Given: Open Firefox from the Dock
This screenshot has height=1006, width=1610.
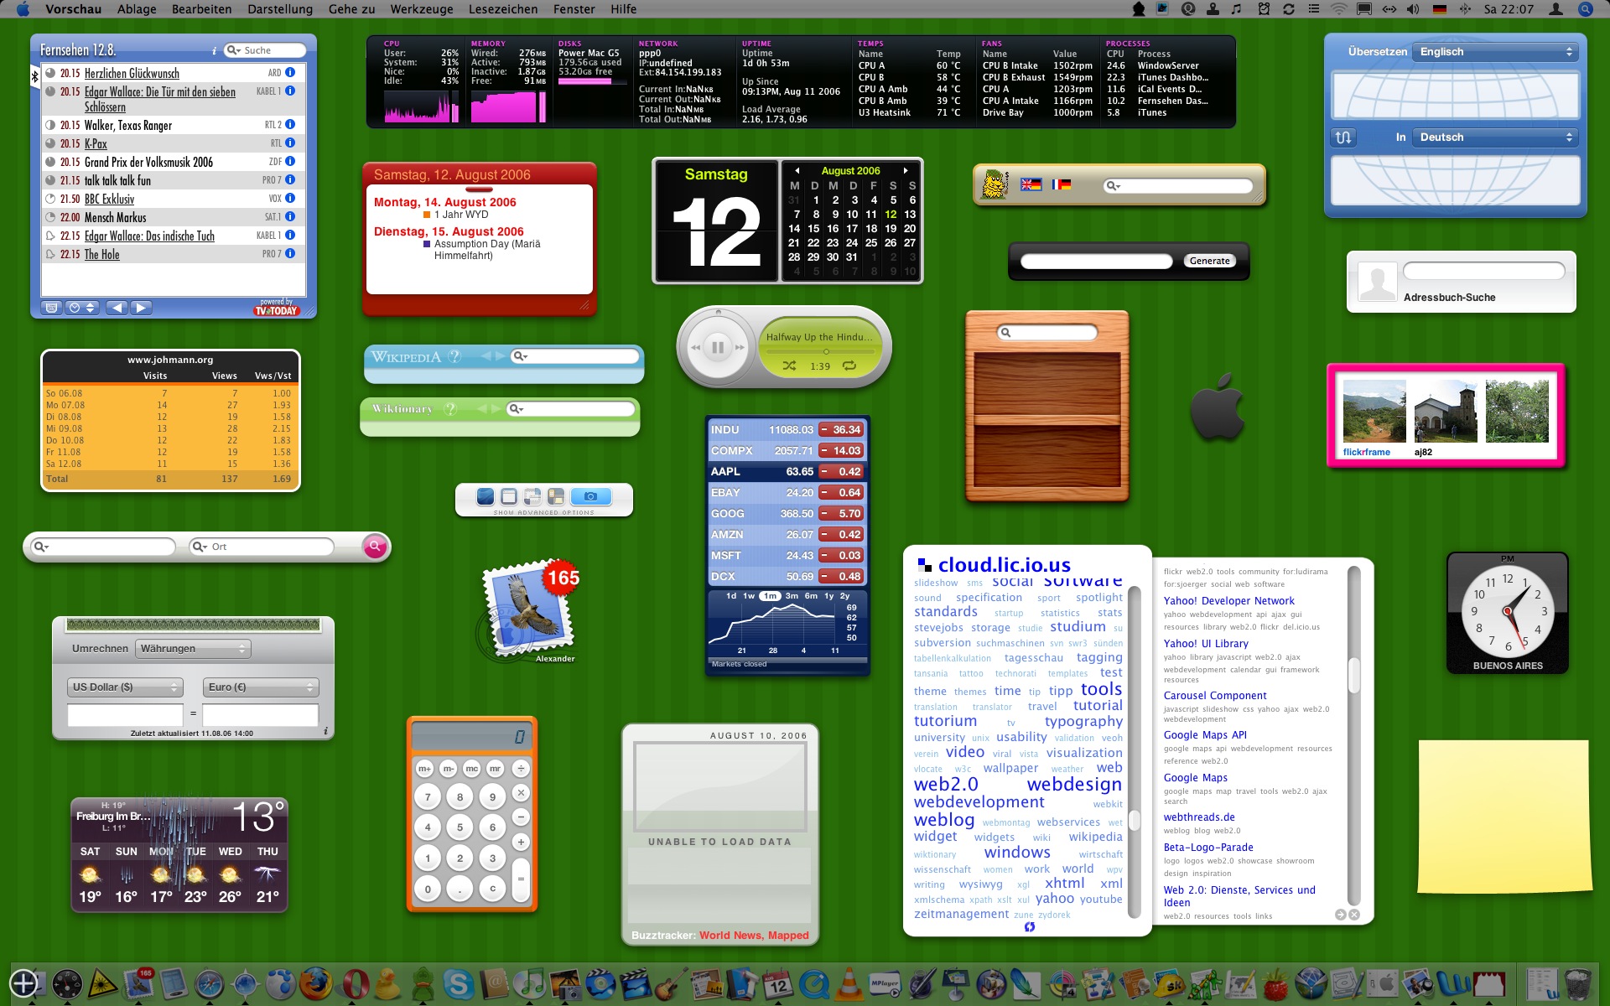Looking at the screenshot, I should (316, 983).
